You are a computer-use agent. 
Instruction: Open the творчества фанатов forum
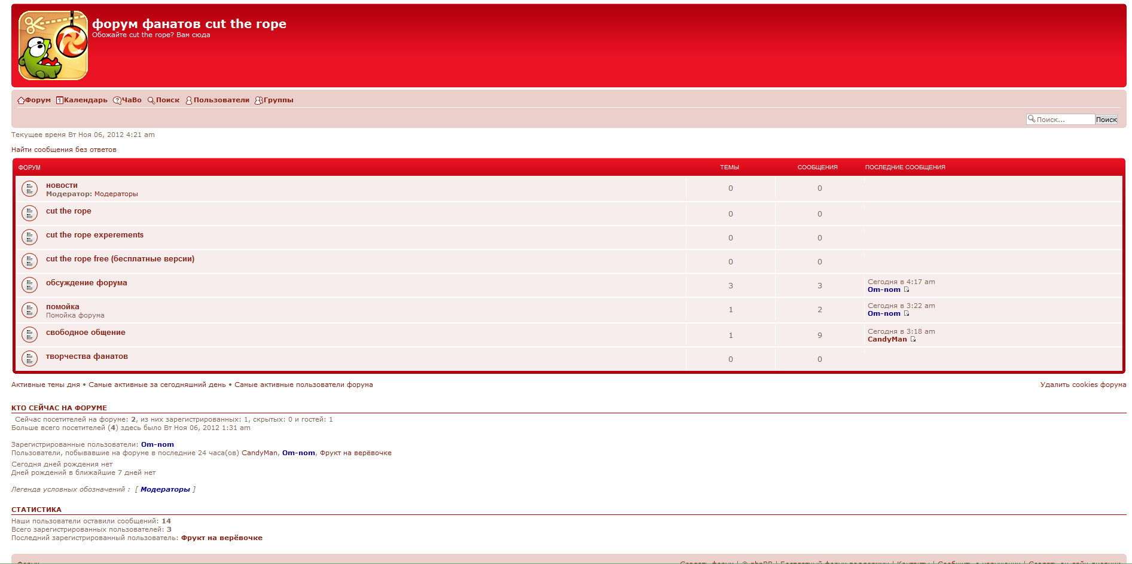[87, 356]
